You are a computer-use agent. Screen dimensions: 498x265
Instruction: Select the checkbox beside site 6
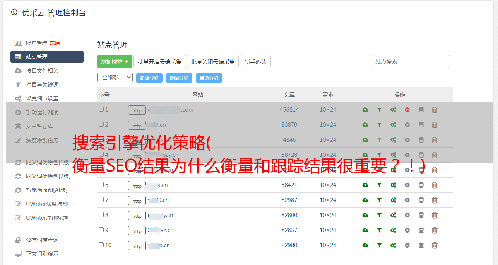(101, 185)
